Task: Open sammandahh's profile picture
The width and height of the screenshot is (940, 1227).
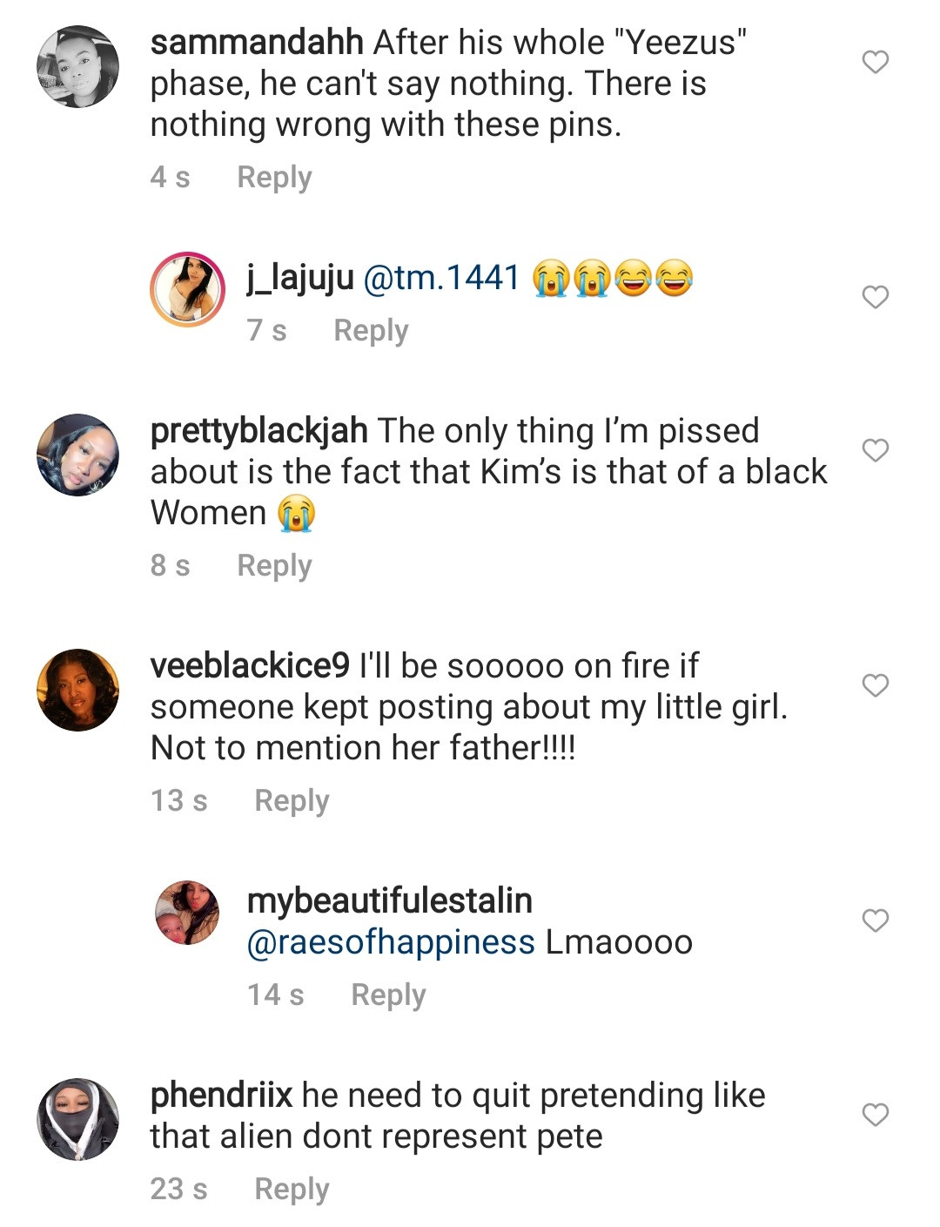Action: [x=77, y=66]
